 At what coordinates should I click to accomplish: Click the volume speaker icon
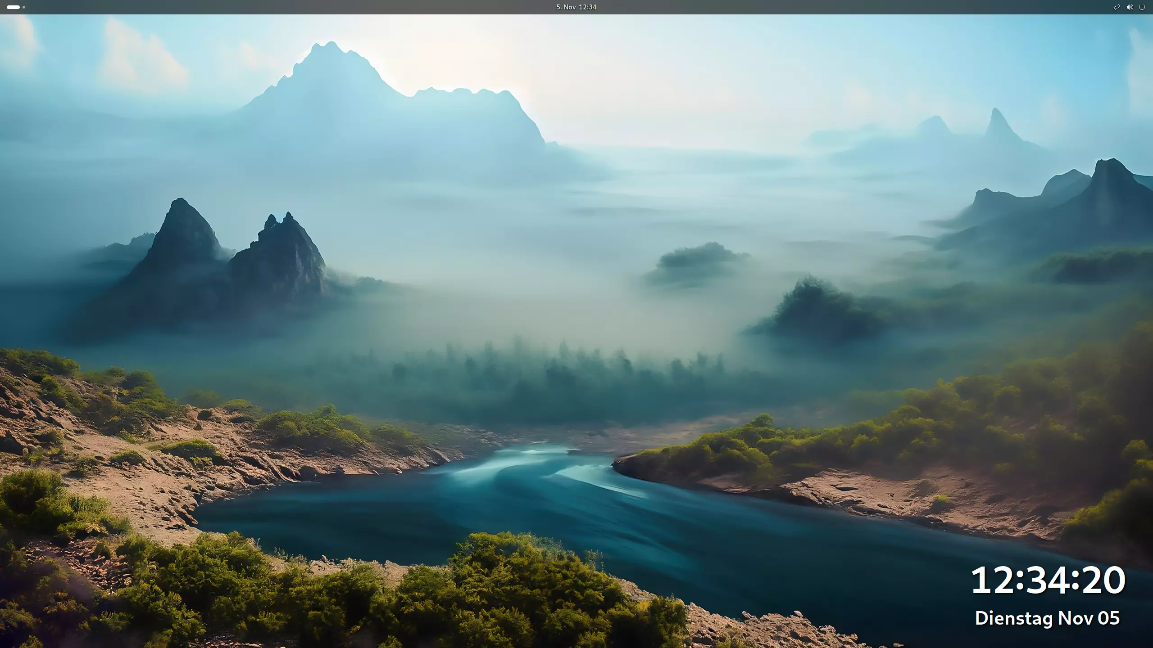coord(1130,7)
